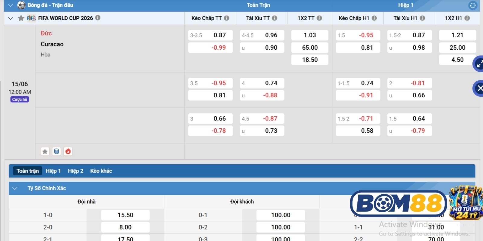Screen dimensions: 483x241
Task: Collapse the FIFA World Cup 2026 league chevron
Action: [11, 18]
